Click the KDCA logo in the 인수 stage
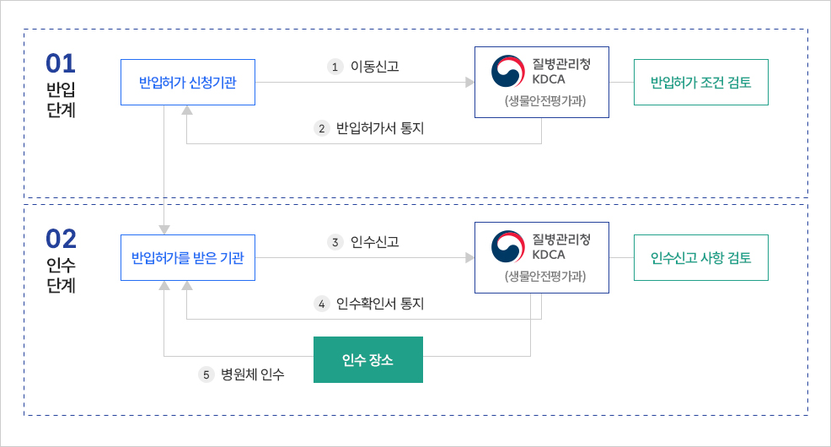 click(507, 247)
